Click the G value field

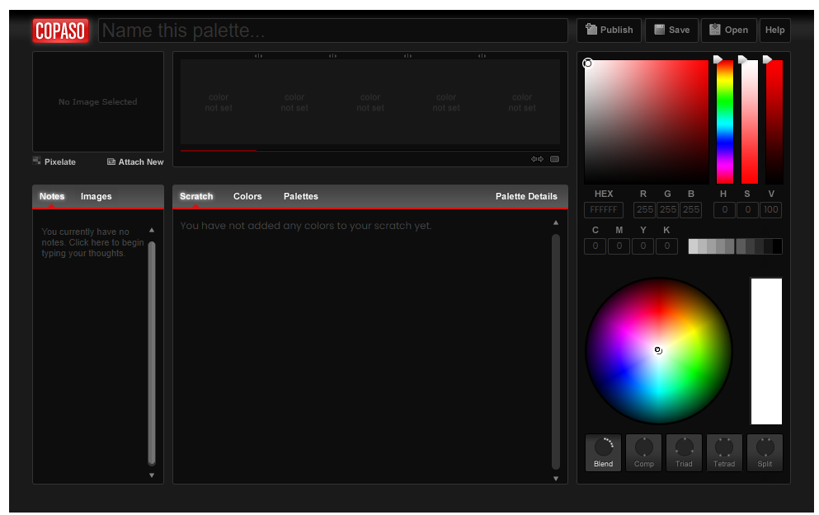coord(667,210)
